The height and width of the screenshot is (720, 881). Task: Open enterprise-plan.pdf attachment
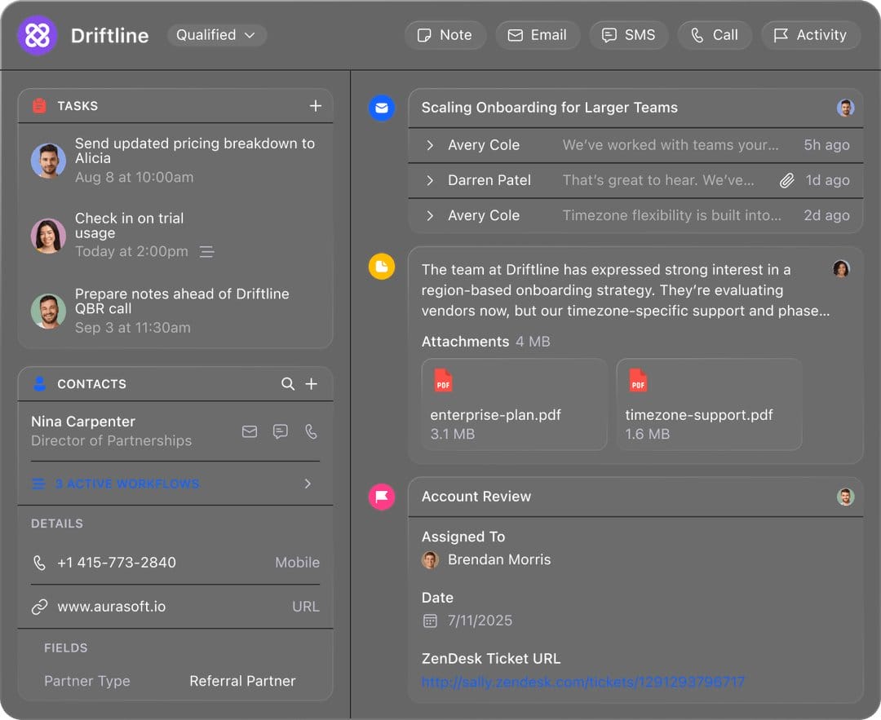(514, 404)
